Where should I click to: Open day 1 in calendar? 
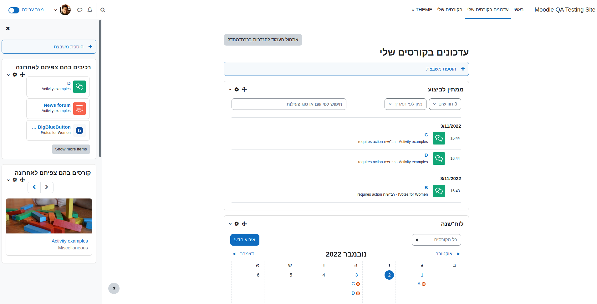click(x=422, y=275)
